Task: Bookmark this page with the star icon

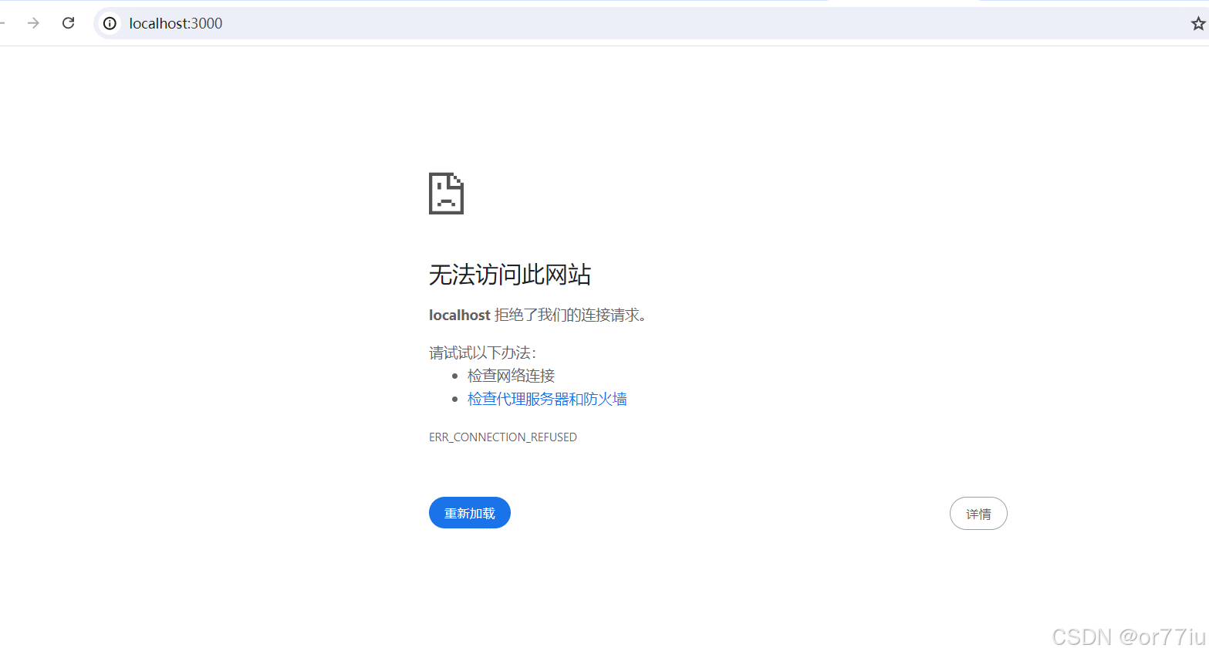Action: (x=1197, y=24)
